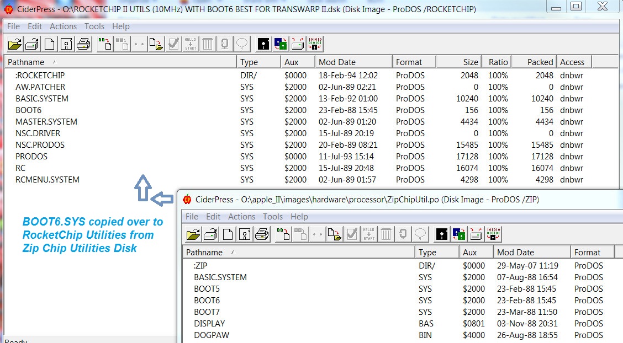Open File menu in ROCKETCHIP window
623x343 pixels.
tap(13, 26)
